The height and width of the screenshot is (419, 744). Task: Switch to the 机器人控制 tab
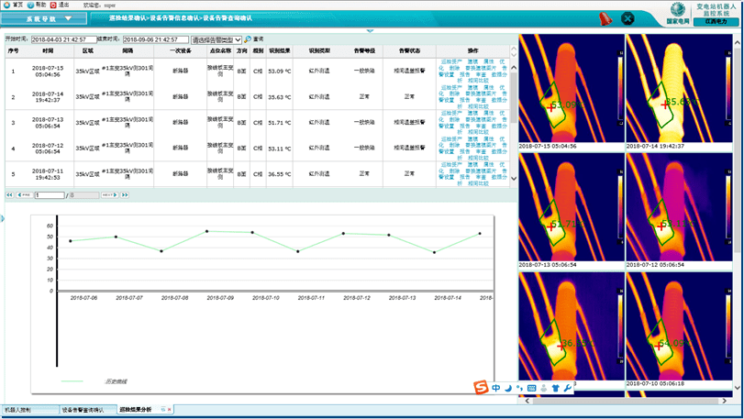click(x=18, y=410)
